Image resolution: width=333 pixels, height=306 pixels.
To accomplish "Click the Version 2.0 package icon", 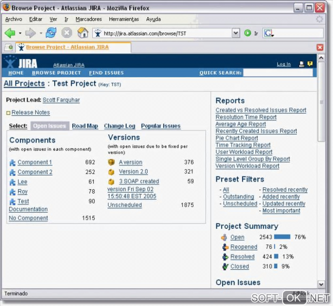I will coord(111,172).
